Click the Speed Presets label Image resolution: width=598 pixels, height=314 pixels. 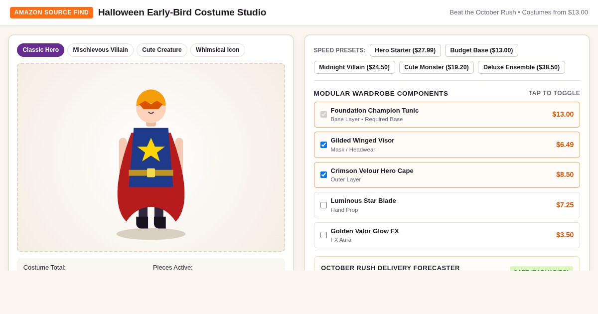coord(339,50)
